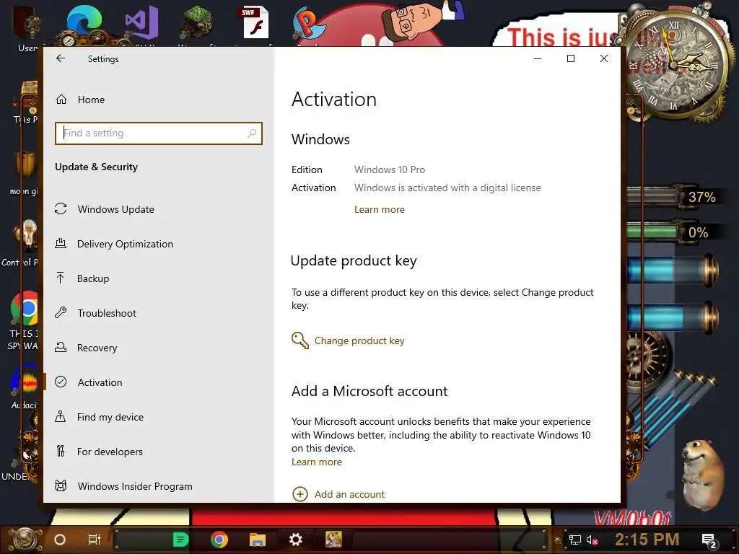Open For developers settings
Image resolution: width=739 pixels, height=554 pixels.
(x=158, y=452)
